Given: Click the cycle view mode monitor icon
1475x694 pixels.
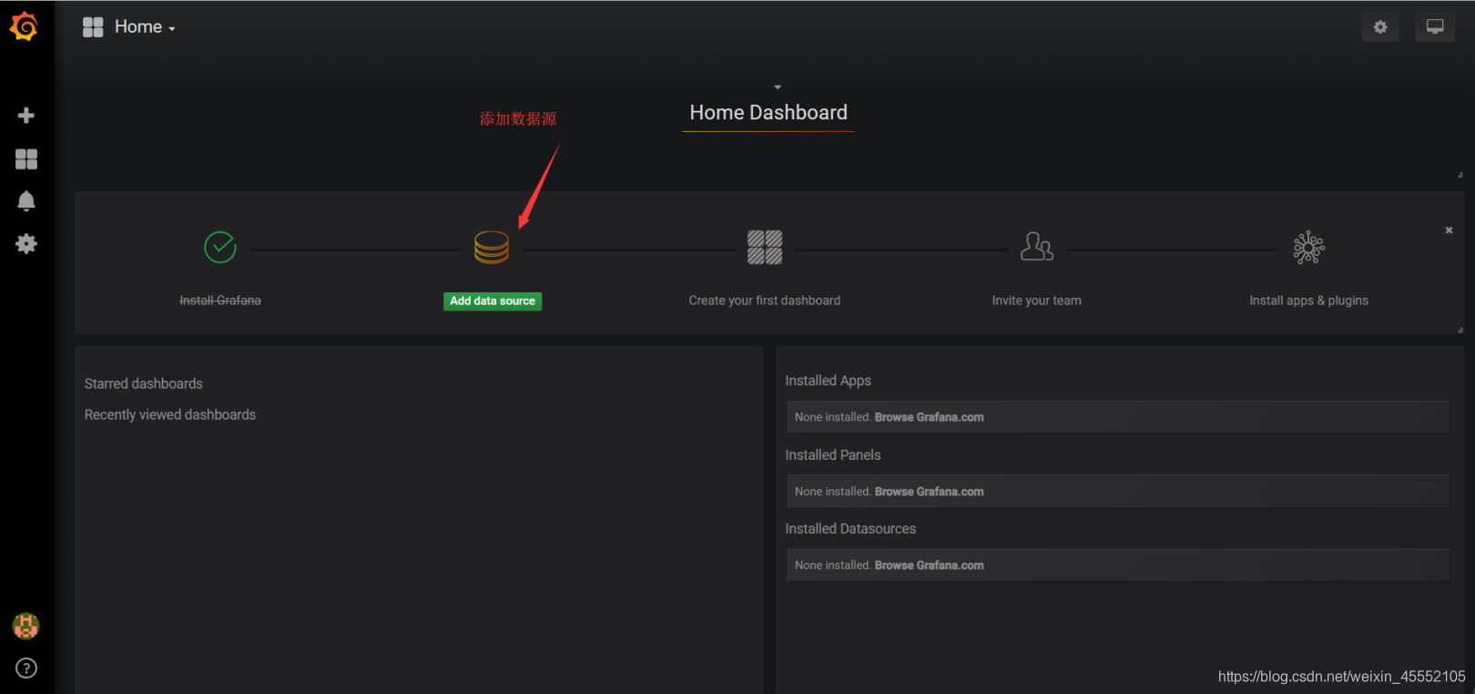Looking at the screenshot, I should click(x=1435, y=27).
